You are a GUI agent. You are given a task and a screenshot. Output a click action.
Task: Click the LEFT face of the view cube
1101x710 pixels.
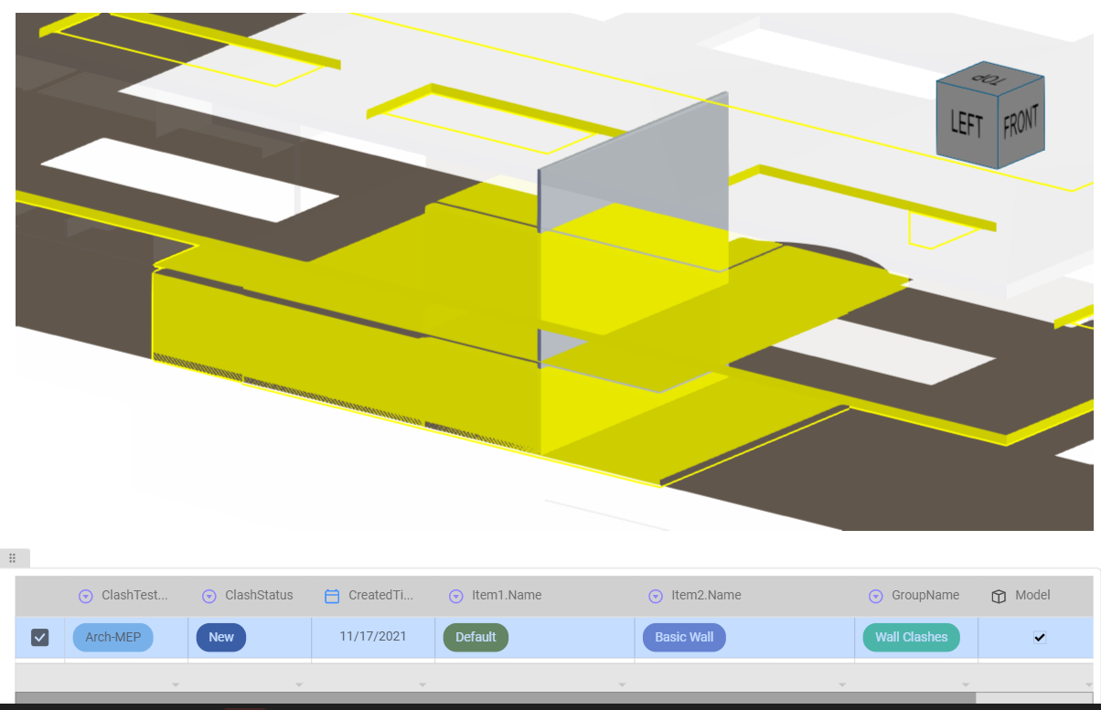[966, 123]
